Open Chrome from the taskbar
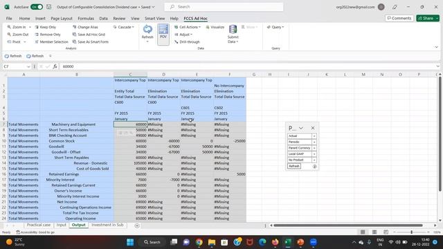Screen dimensions: 443x249 tap(199, 242)
